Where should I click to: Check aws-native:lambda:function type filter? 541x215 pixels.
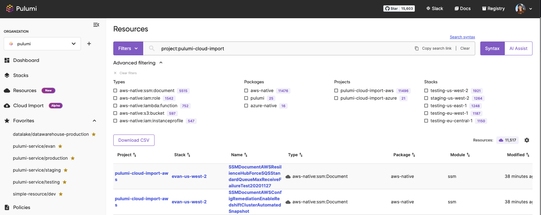[x=115, y=106]
